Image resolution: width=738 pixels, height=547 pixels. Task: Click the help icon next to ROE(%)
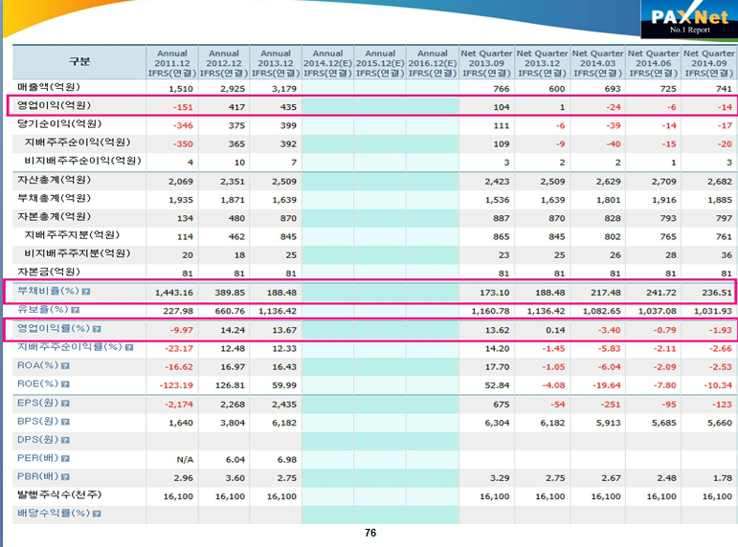coord(67,383)
